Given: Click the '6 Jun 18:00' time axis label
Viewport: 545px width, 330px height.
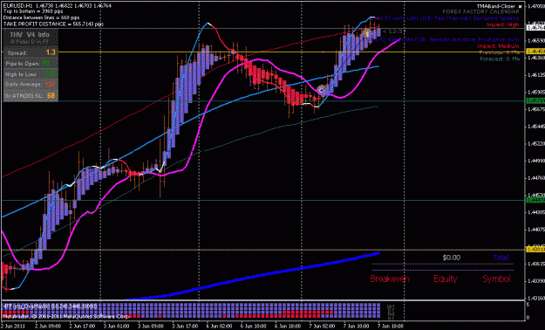Looking at the screenshot, I should pos(287,327).
